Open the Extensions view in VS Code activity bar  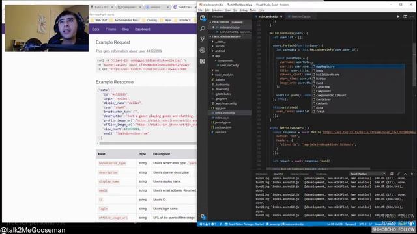coord(203,61)
